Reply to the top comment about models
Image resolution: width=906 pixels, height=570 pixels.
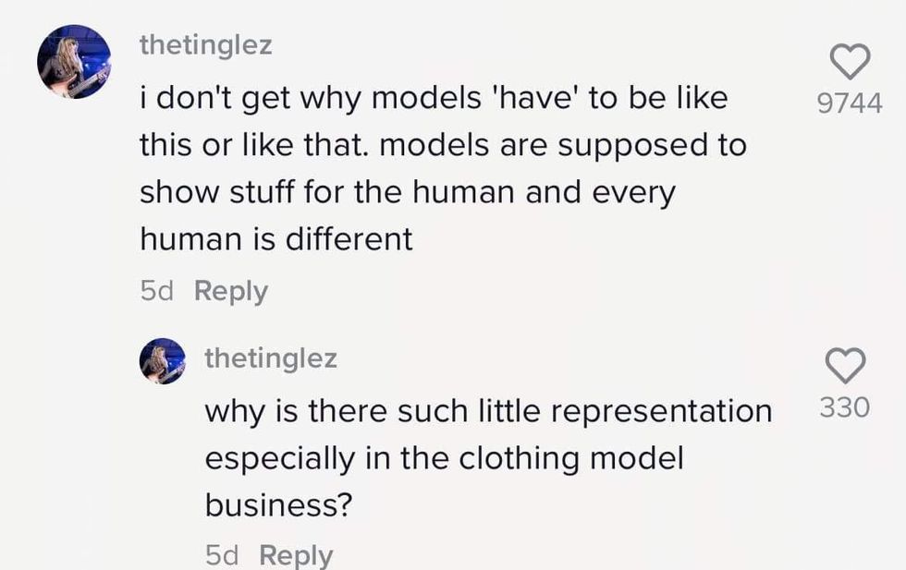[231, 291]
